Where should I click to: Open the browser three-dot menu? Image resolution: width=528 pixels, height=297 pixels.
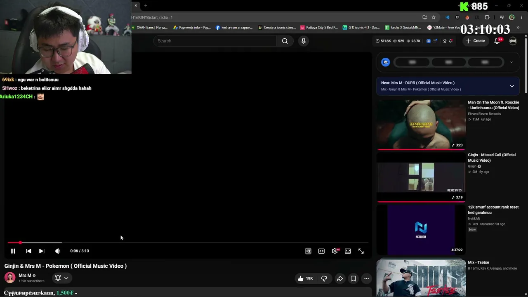coord(522,17)
